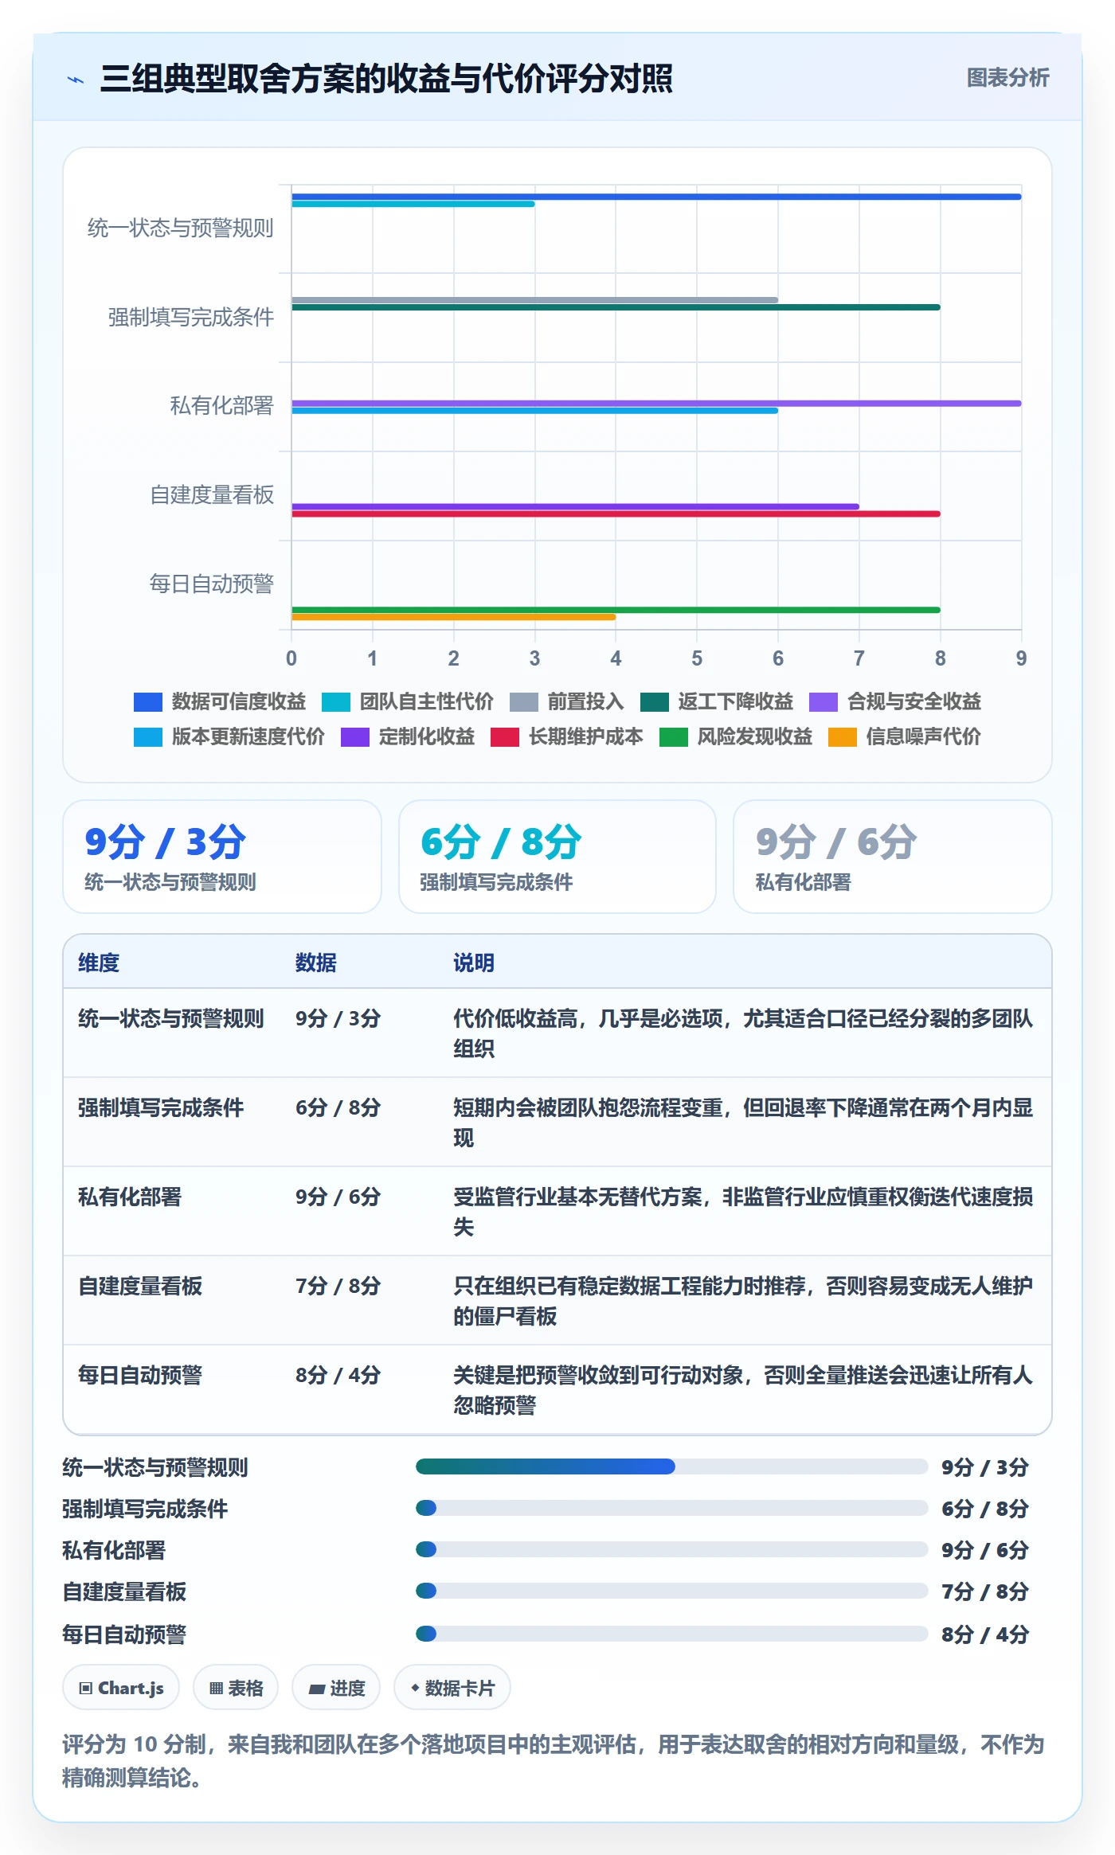
Task: Select the 9分 / 6分 私有化部署 stat card
Action: pos(893,857)
